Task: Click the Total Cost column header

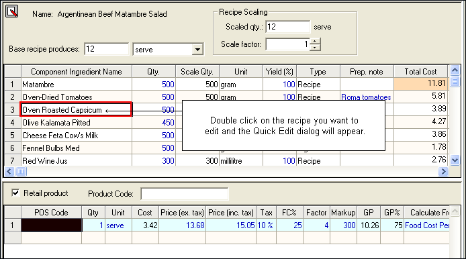Action: pos(420,72)
